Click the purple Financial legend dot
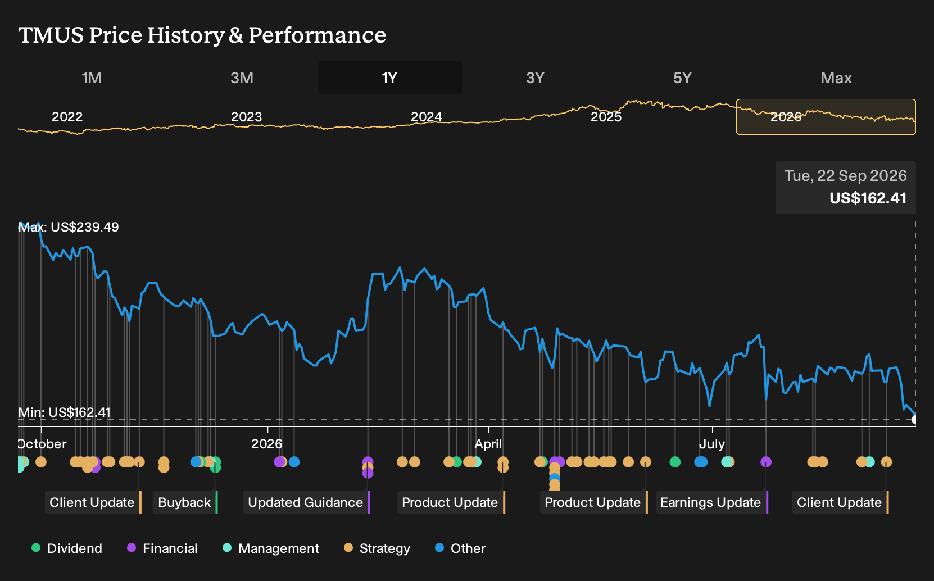 132,548
